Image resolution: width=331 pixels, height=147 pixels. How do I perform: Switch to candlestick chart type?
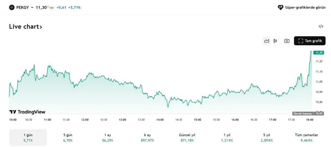coord(275,41)
